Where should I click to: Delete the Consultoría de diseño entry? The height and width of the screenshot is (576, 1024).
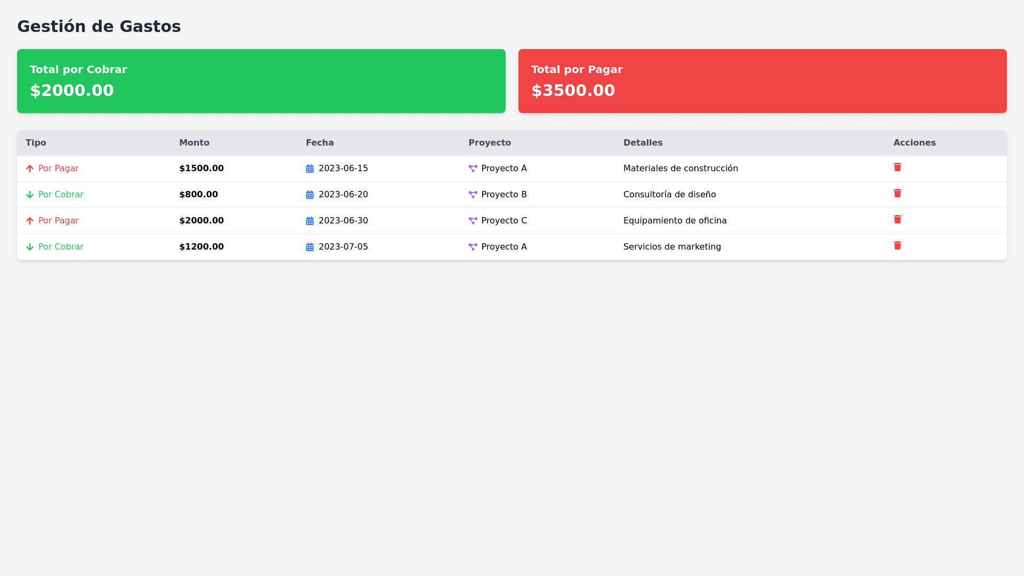[x=897, y=194]
